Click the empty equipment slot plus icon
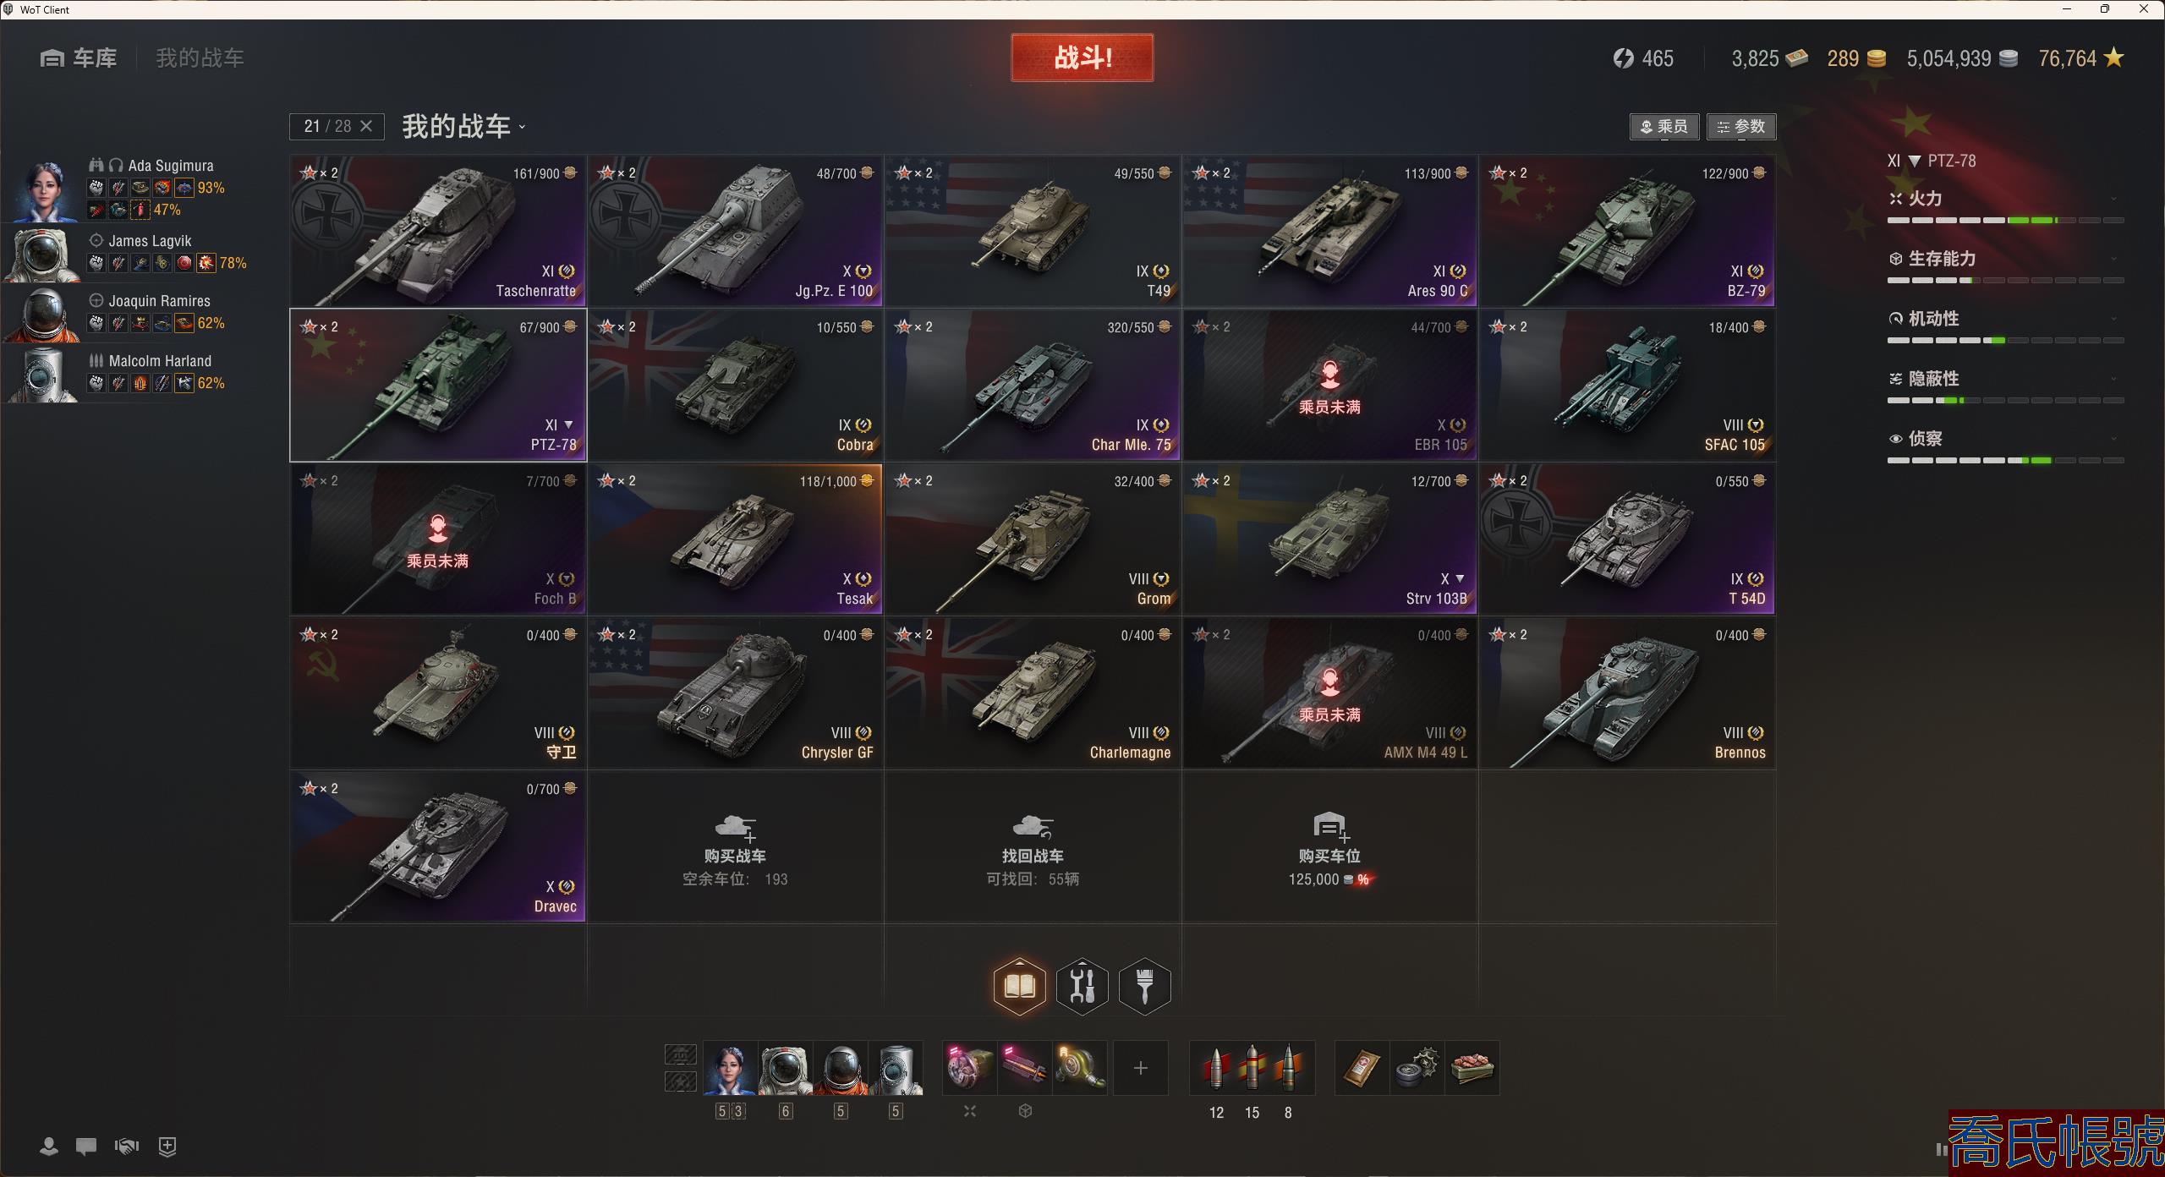This screenshot has height=1177, width=2165. click(x=1140, y=1068)
